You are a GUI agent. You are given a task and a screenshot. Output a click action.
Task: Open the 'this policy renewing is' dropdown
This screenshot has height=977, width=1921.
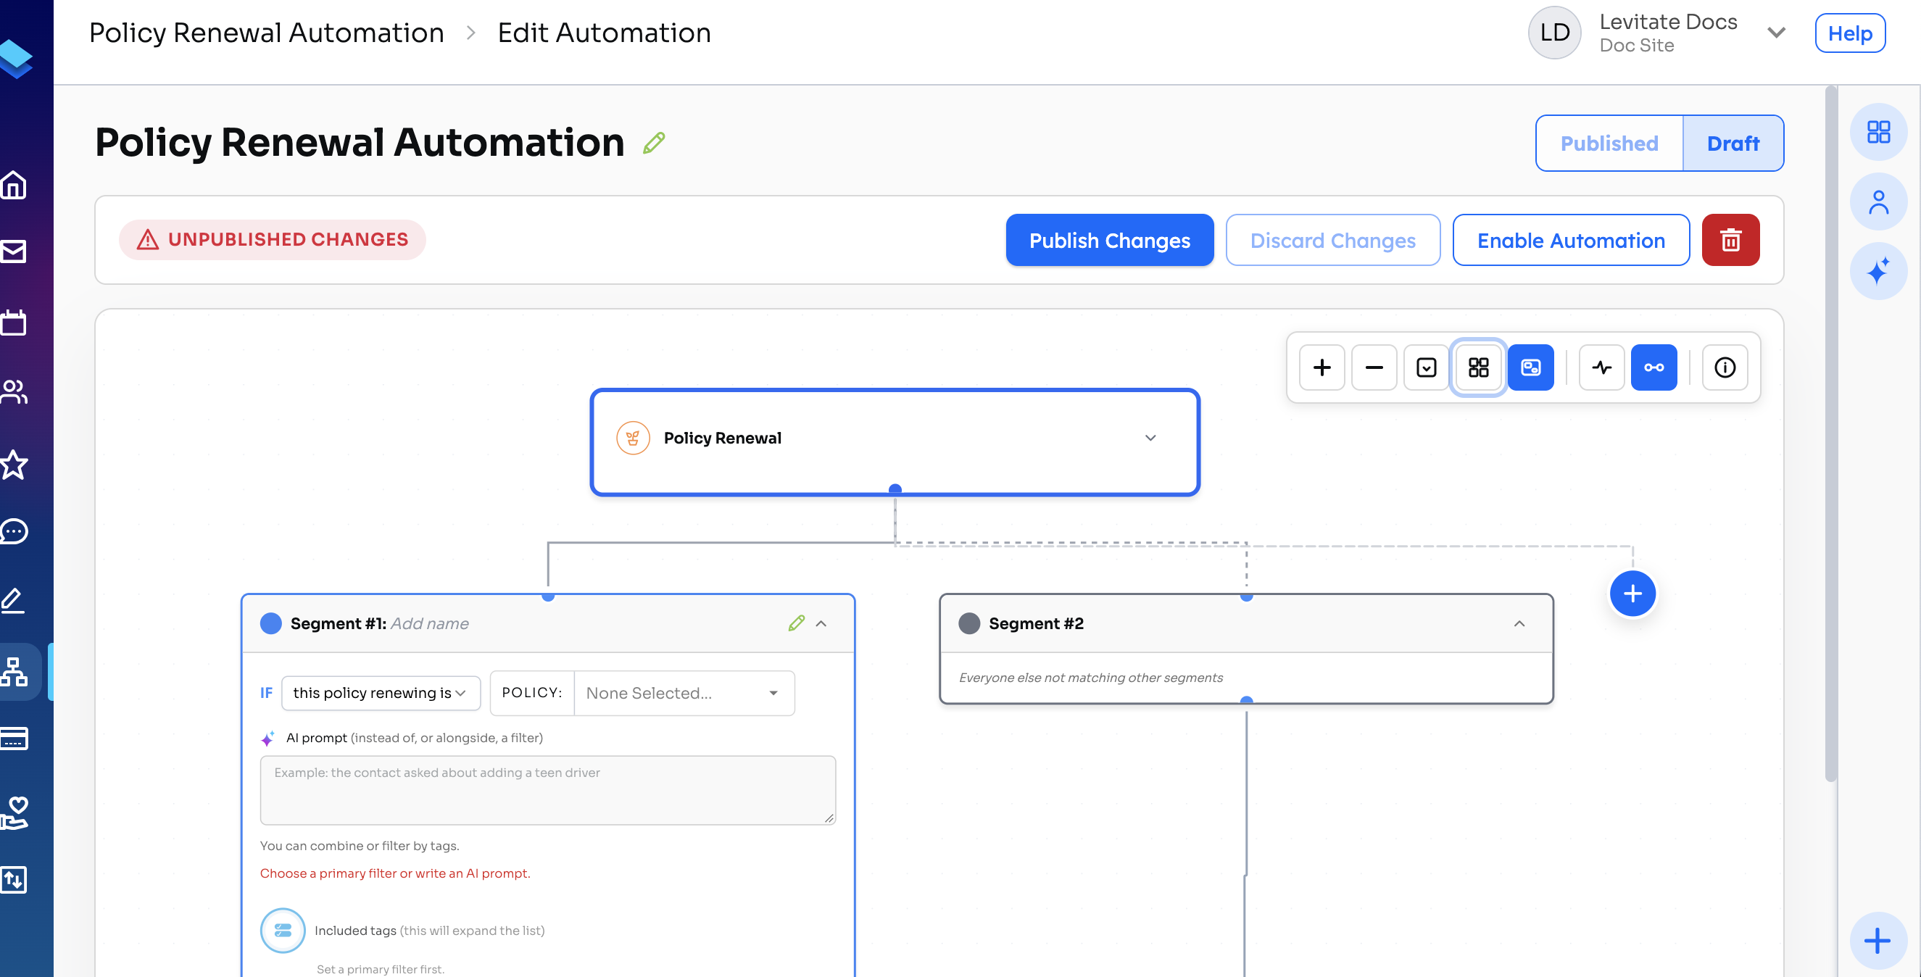coord(381,693)
